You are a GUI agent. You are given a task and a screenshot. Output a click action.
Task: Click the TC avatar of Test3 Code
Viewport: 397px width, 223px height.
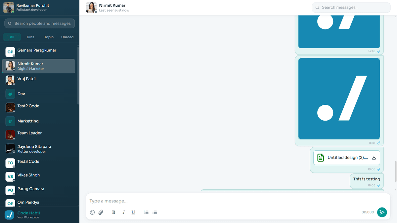10,163
